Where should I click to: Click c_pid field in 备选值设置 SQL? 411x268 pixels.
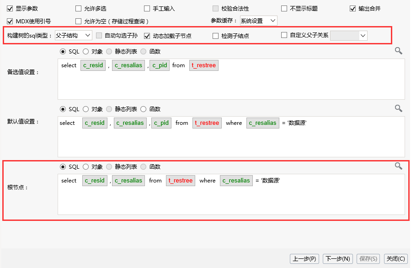(x=160, y=65)
